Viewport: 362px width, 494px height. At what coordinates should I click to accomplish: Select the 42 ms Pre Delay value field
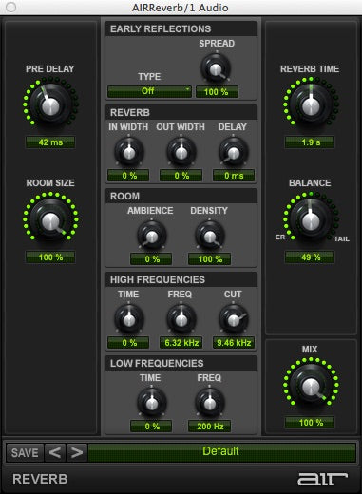click(x=50, y=142)
